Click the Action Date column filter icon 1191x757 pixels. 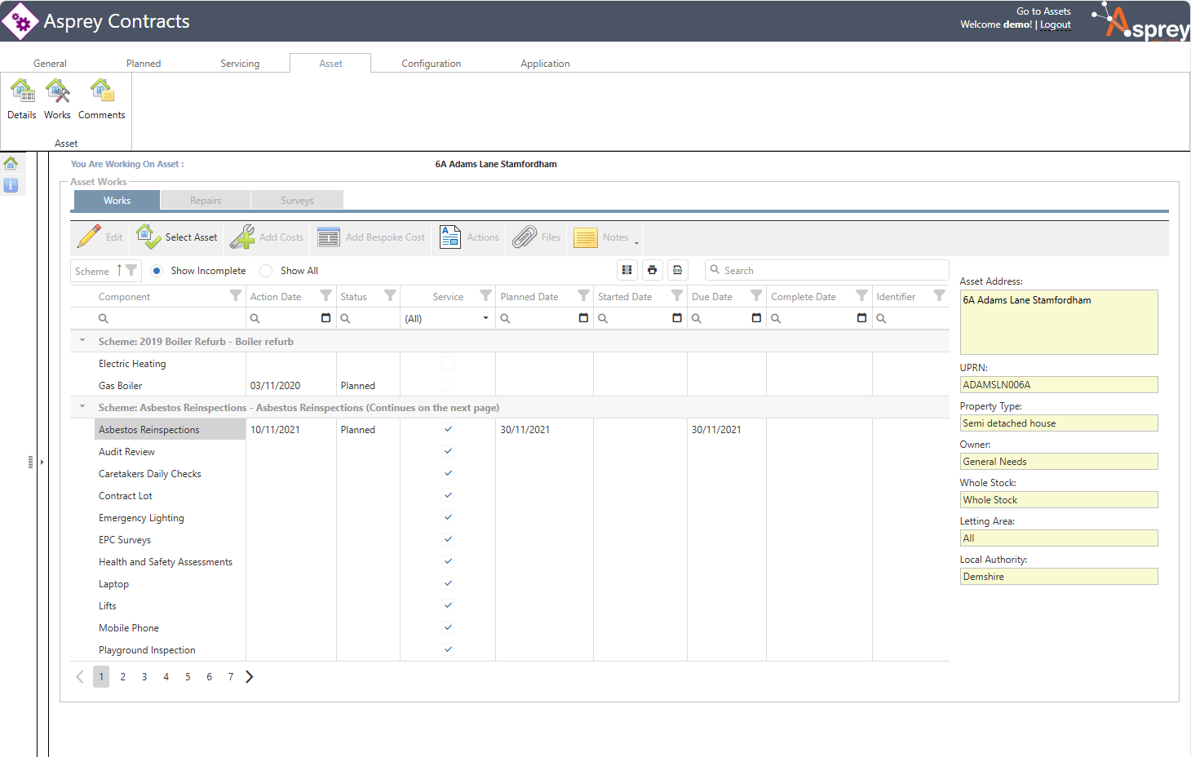tap(325, 295)
